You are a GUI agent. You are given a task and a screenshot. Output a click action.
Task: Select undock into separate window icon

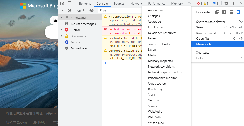click(x=217, y=12)
